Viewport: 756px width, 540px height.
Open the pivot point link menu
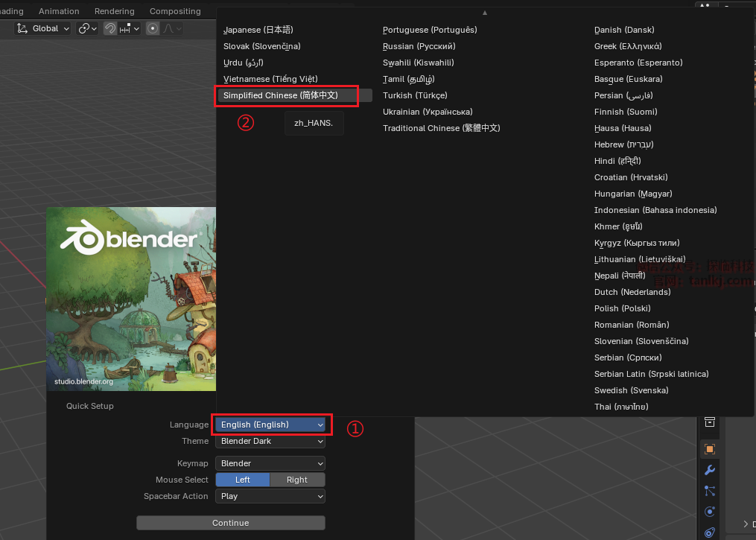(87, 28)
